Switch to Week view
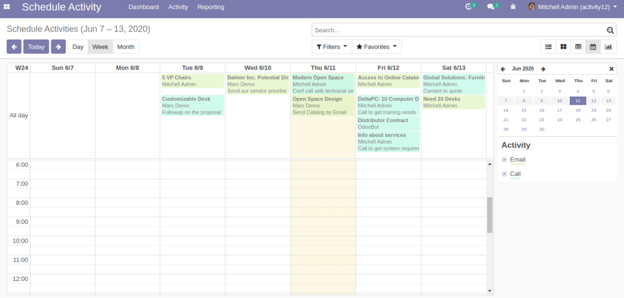624x298 pixels. pos(101,46)
